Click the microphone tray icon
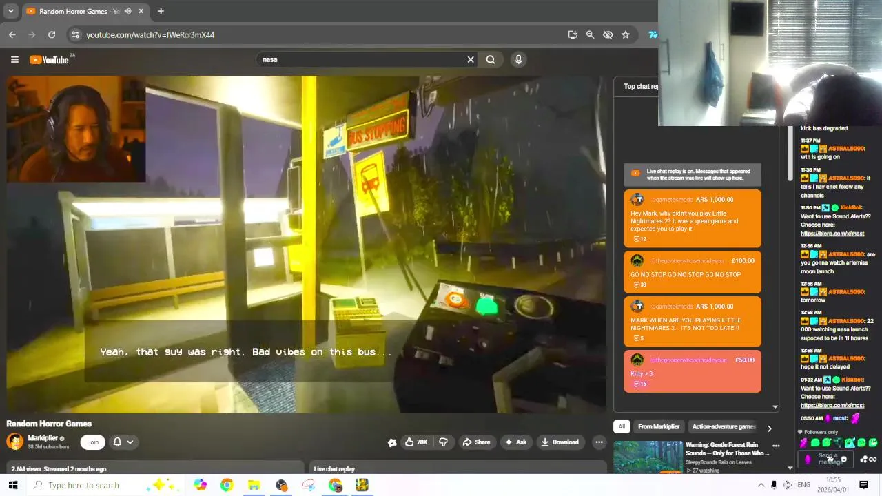Viewport: 882px width, 496px height. [774, 485]
